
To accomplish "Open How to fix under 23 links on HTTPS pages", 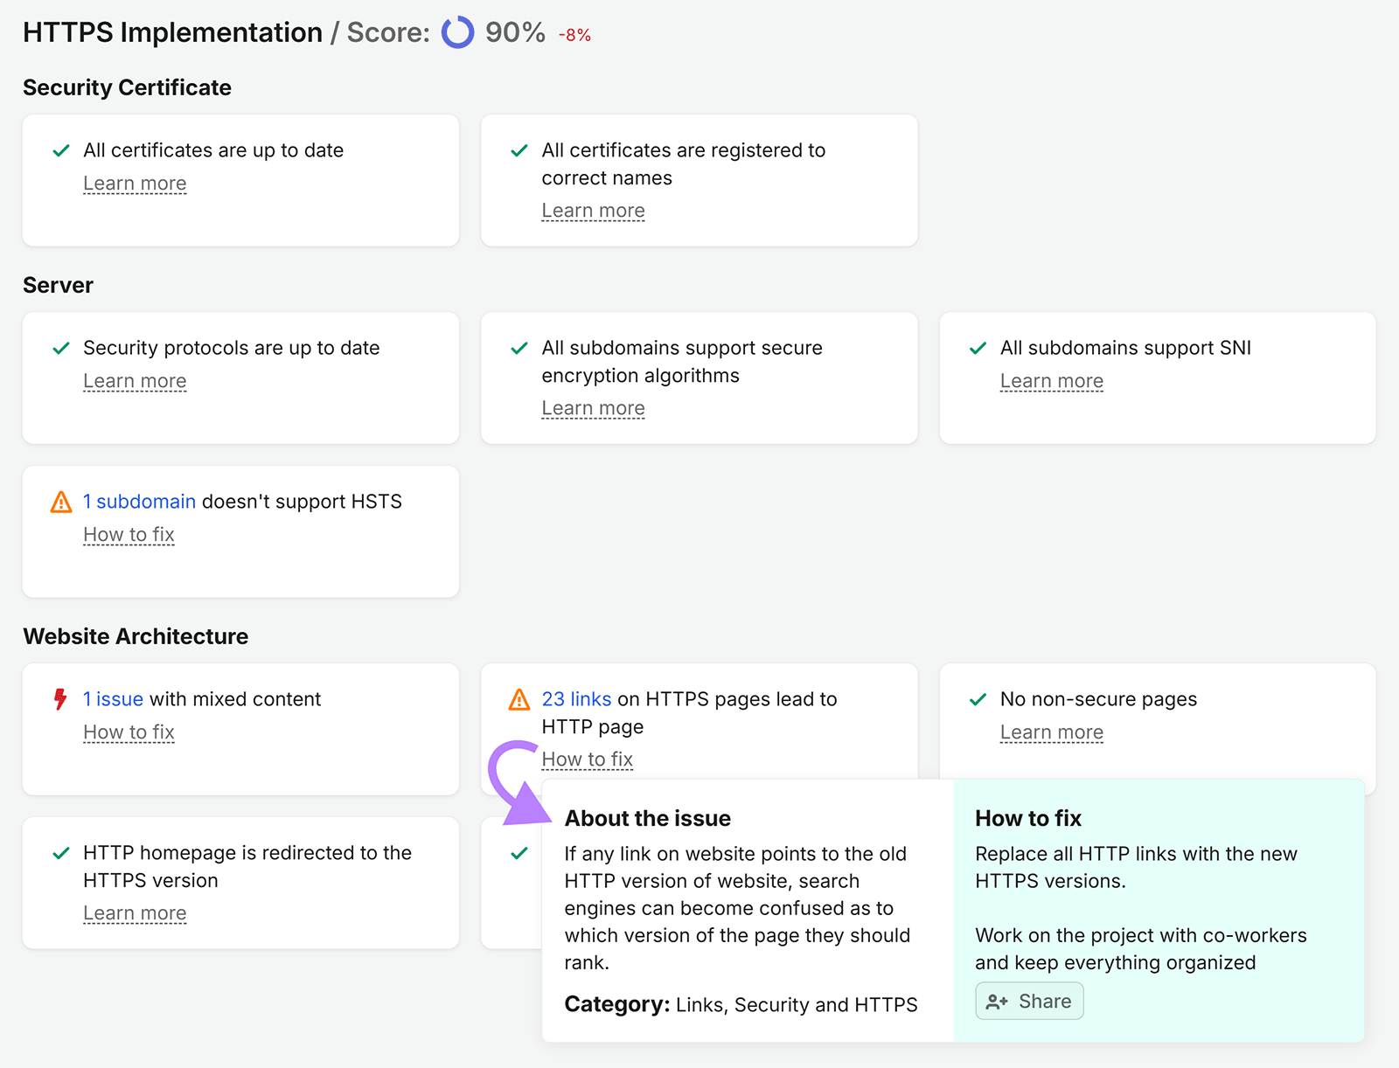I will (588, 759).
